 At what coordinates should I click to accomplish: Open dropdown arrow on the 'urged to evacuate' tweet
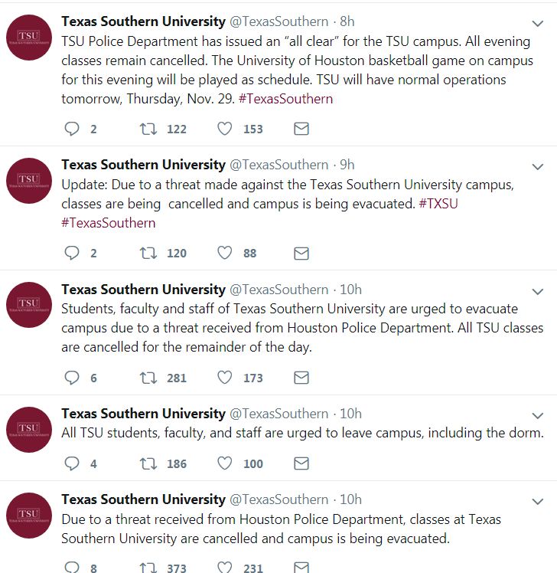[538, 292]
